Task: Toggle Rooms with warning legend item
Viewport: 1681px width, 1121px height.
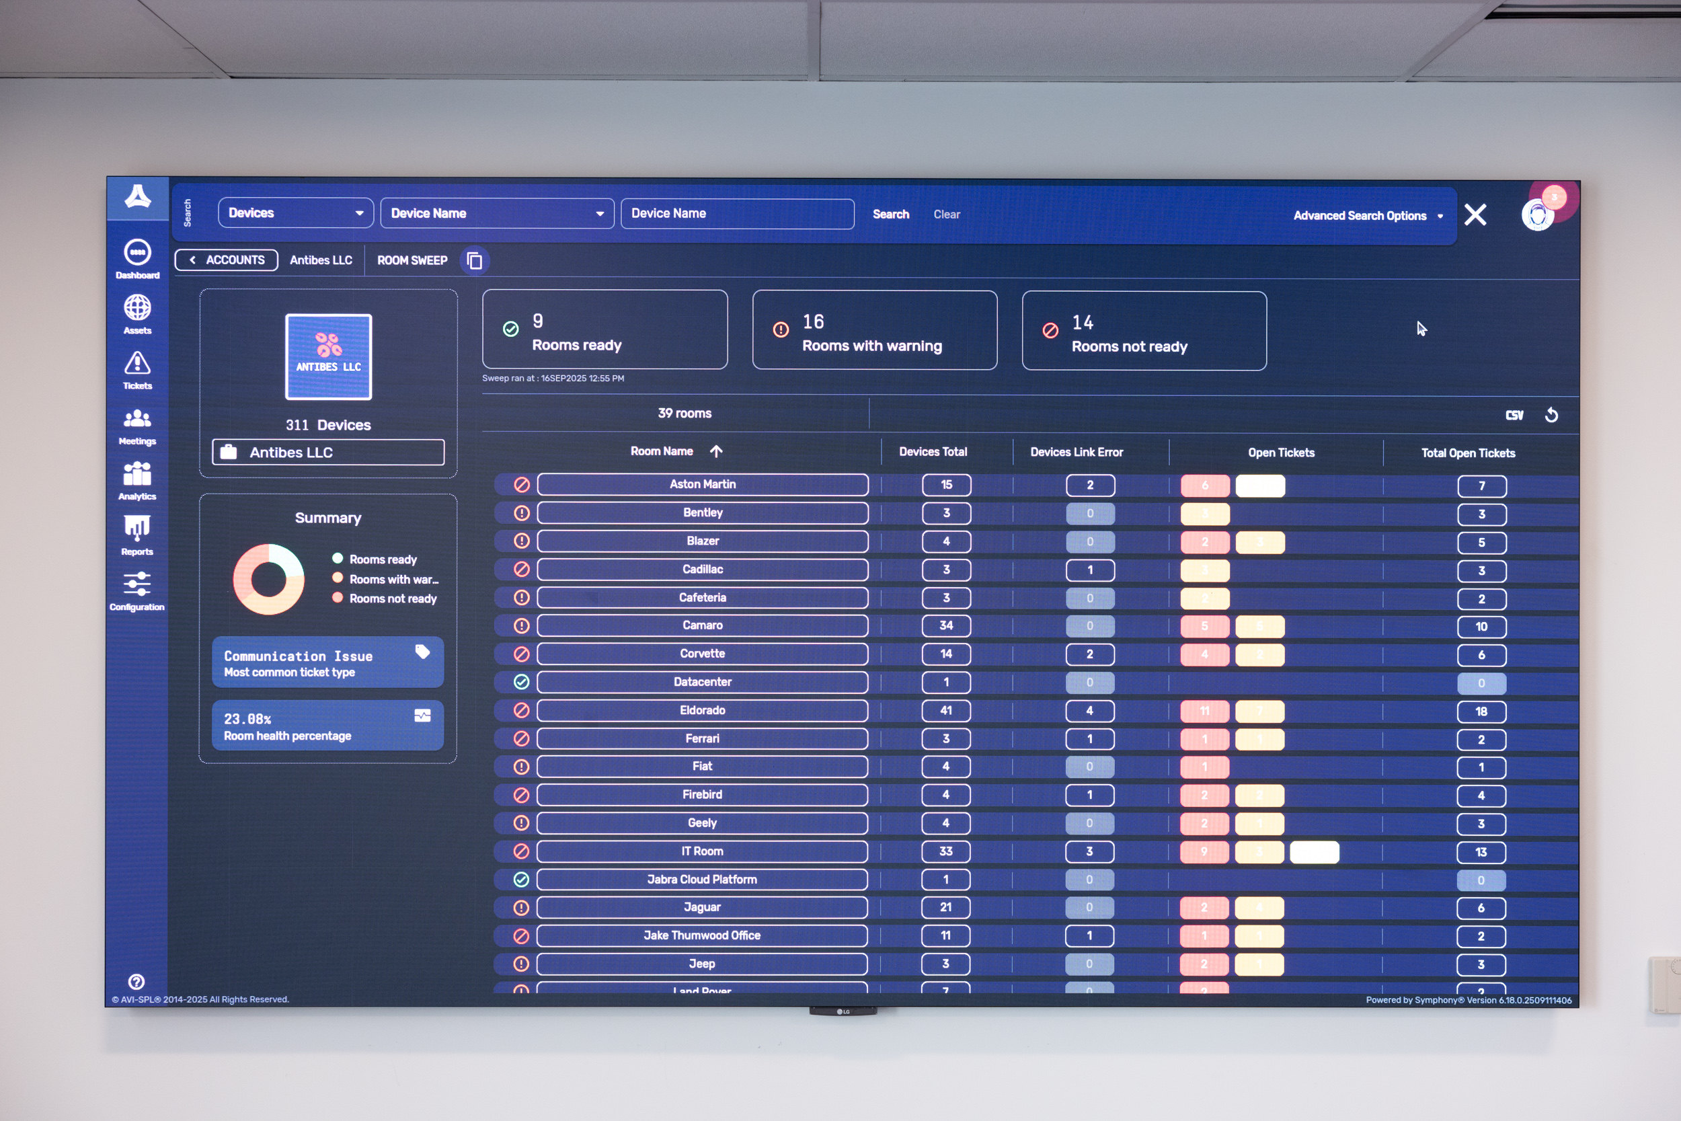Action: 385,579
